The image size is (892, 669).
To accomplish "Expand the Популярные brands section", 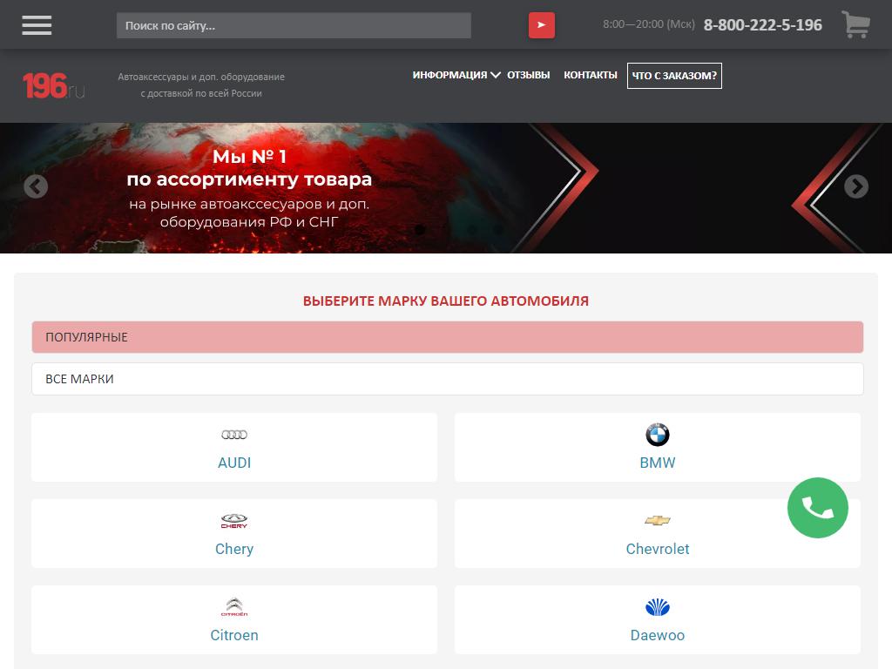I will point(447,337).
